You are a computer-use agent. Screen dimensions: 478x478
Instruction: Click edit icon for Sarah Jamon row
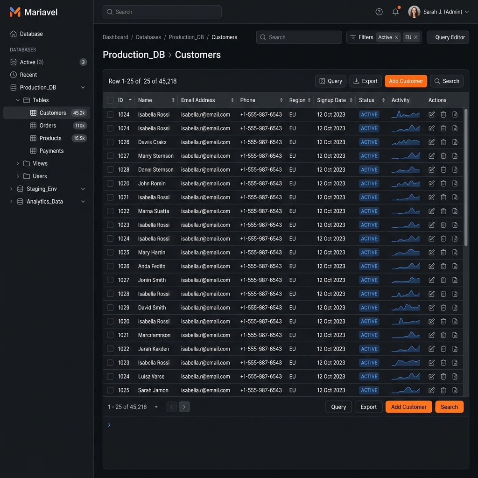pyautogui.click(x=432, y=390)
